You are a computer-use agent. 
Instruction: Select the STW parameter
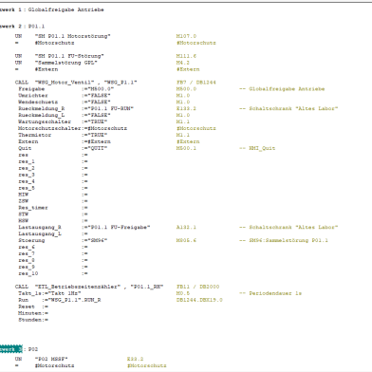tap(23, 214)
